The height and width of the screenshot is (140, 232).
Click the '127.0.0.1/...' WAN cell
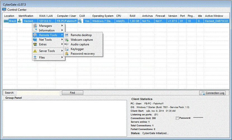click(x=47, y=21)
